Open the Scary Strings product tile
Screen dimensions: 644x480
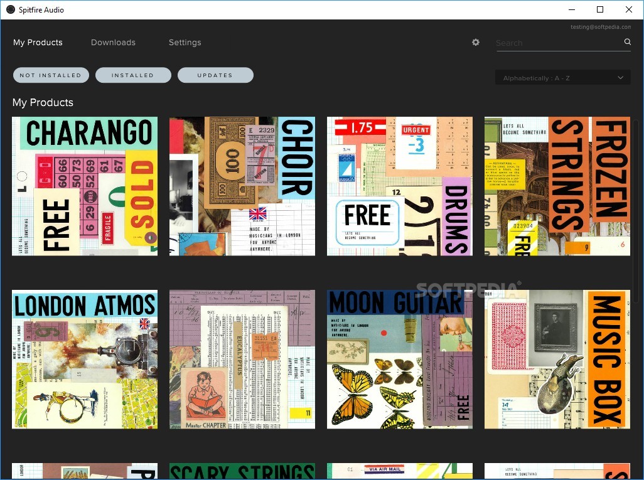(242, 471)
